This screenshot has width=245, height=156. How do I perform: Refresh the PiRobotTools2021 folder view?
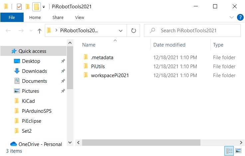(x=133, y=31)
